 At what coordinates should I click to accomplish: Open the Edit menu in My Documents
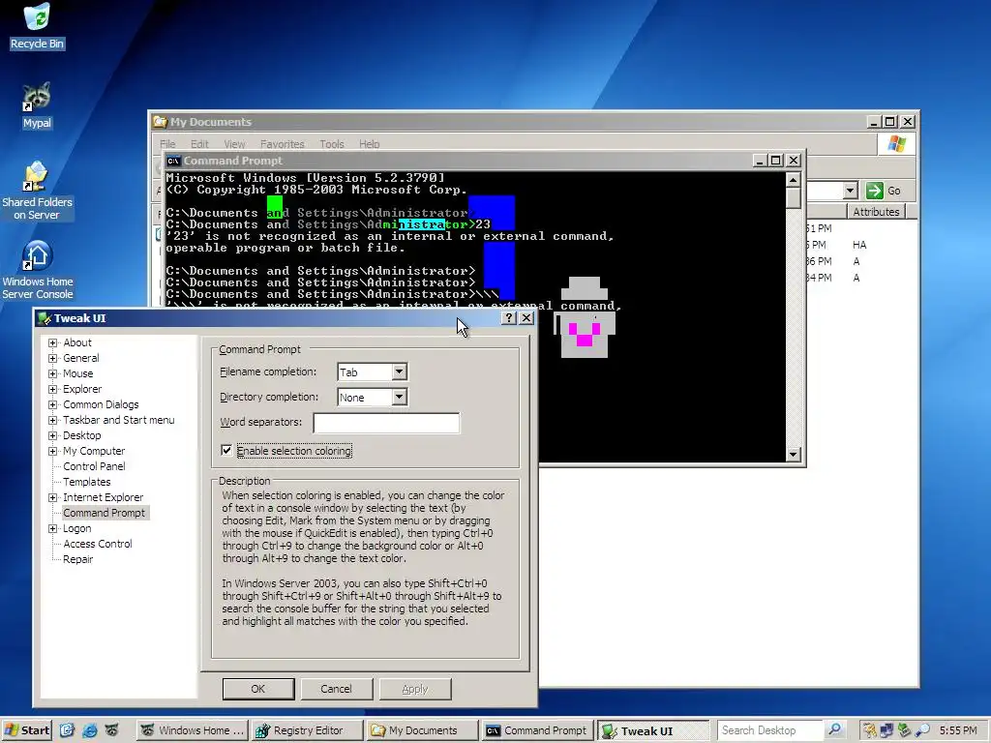coord(199,144)
